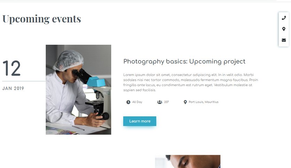Select the envelope email icon in sidebar
Screen dimensions: 291x168
284,40
